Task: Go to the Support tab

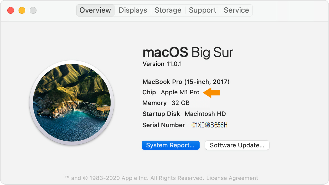Action: coord(202,10)
